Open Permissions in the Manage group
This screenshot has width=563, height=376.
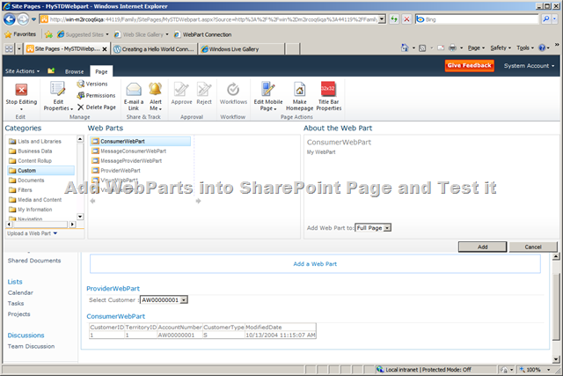tap(96, 95)
